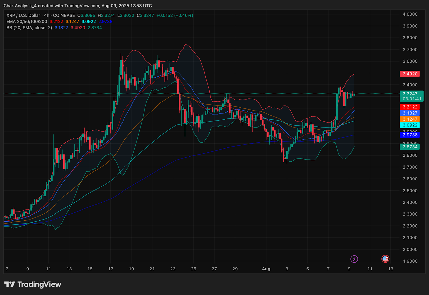Click the current price label 3.3247 on axis
The width and height of the screenshot is (429, 295).
[x=410, y=94]
